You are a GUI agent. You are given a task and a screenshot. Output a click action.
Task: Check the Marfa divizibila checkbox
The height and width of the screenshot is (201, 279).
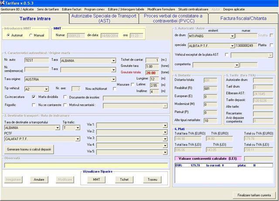pos(65,97)
